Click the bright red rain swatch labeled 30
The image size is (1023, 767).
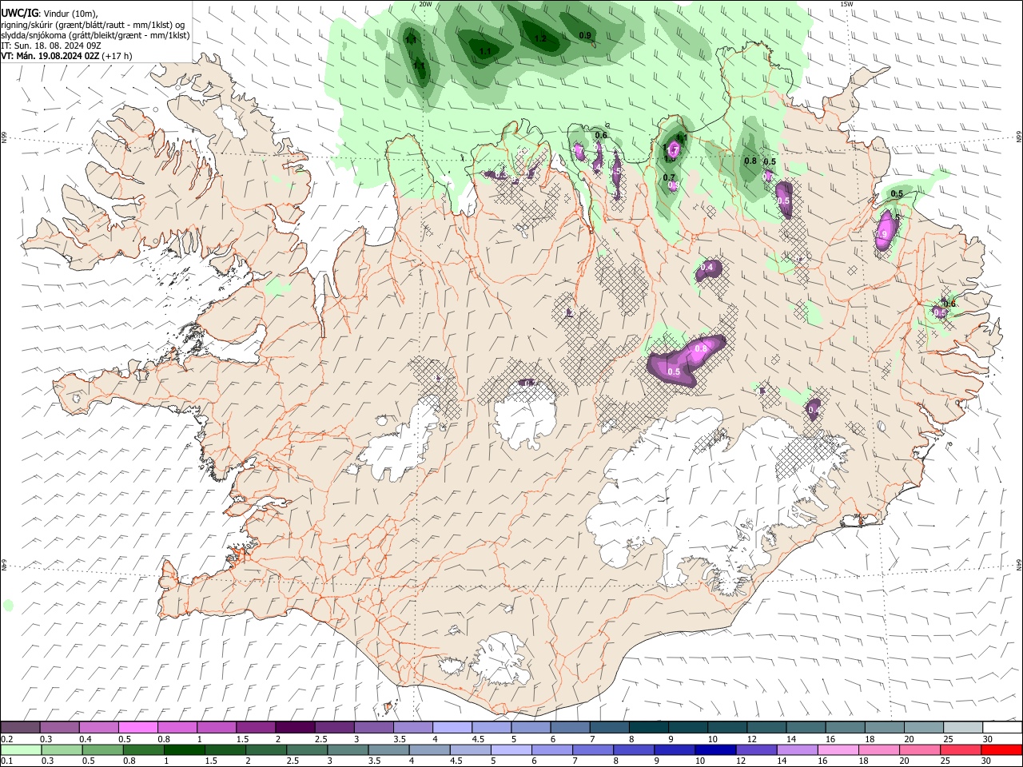[x=1001, y=749]
